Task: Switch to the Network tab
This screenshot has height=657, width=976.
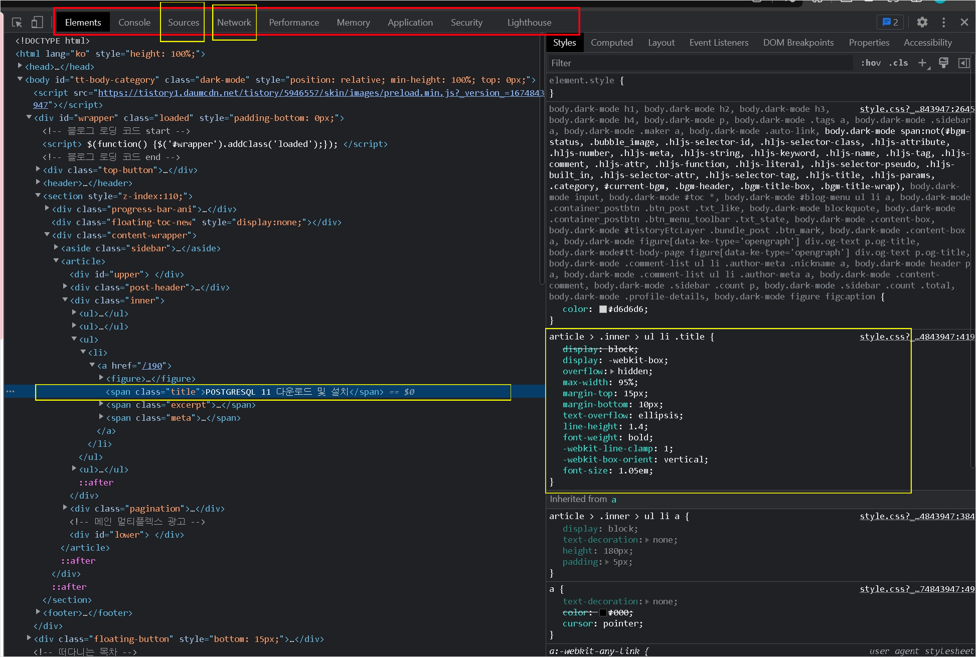Action: pyautogui.click(x=234, y=23)
